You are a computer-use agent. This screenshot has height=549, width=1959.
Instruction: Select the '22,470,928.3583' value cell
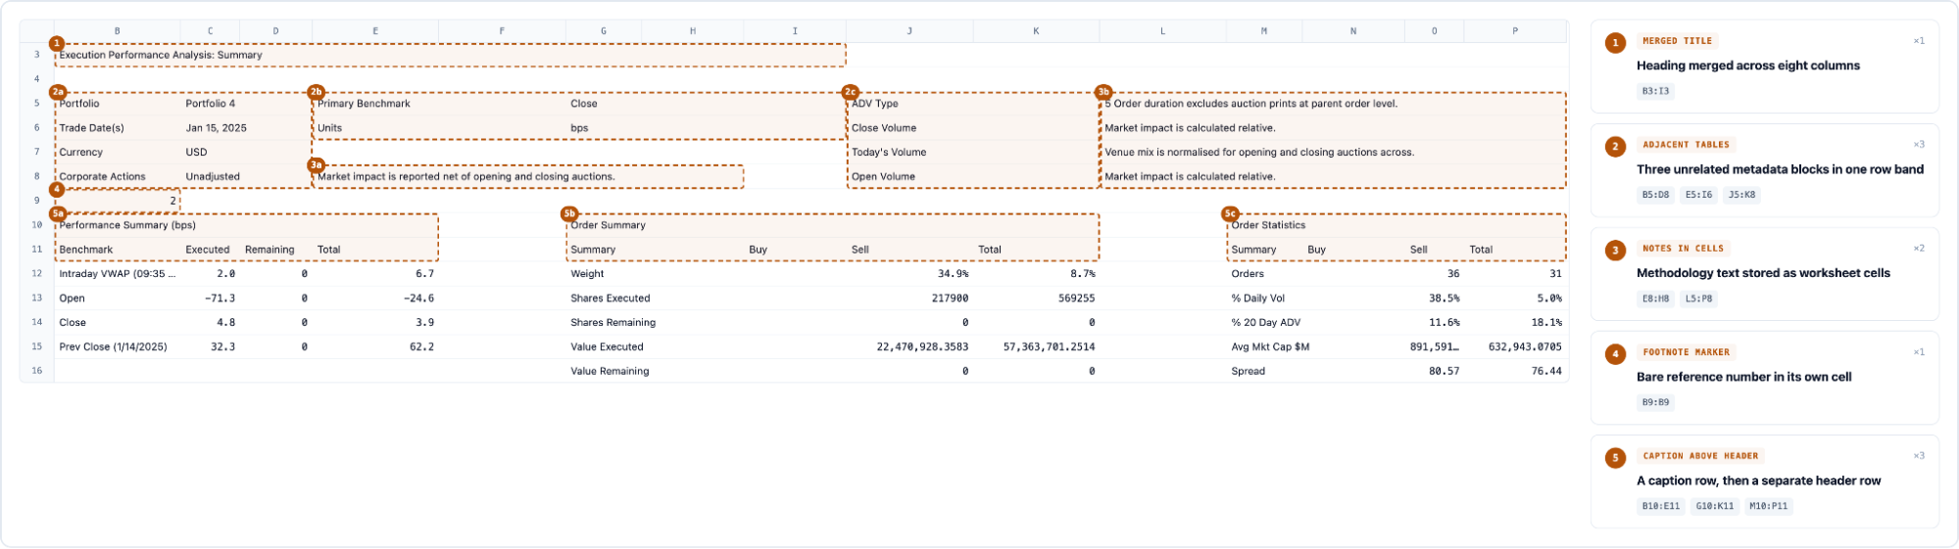click(909, 347)
